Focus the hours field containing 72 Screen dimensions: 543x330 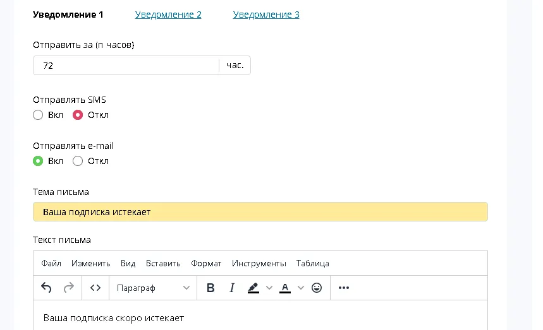(x=126, y=66)
